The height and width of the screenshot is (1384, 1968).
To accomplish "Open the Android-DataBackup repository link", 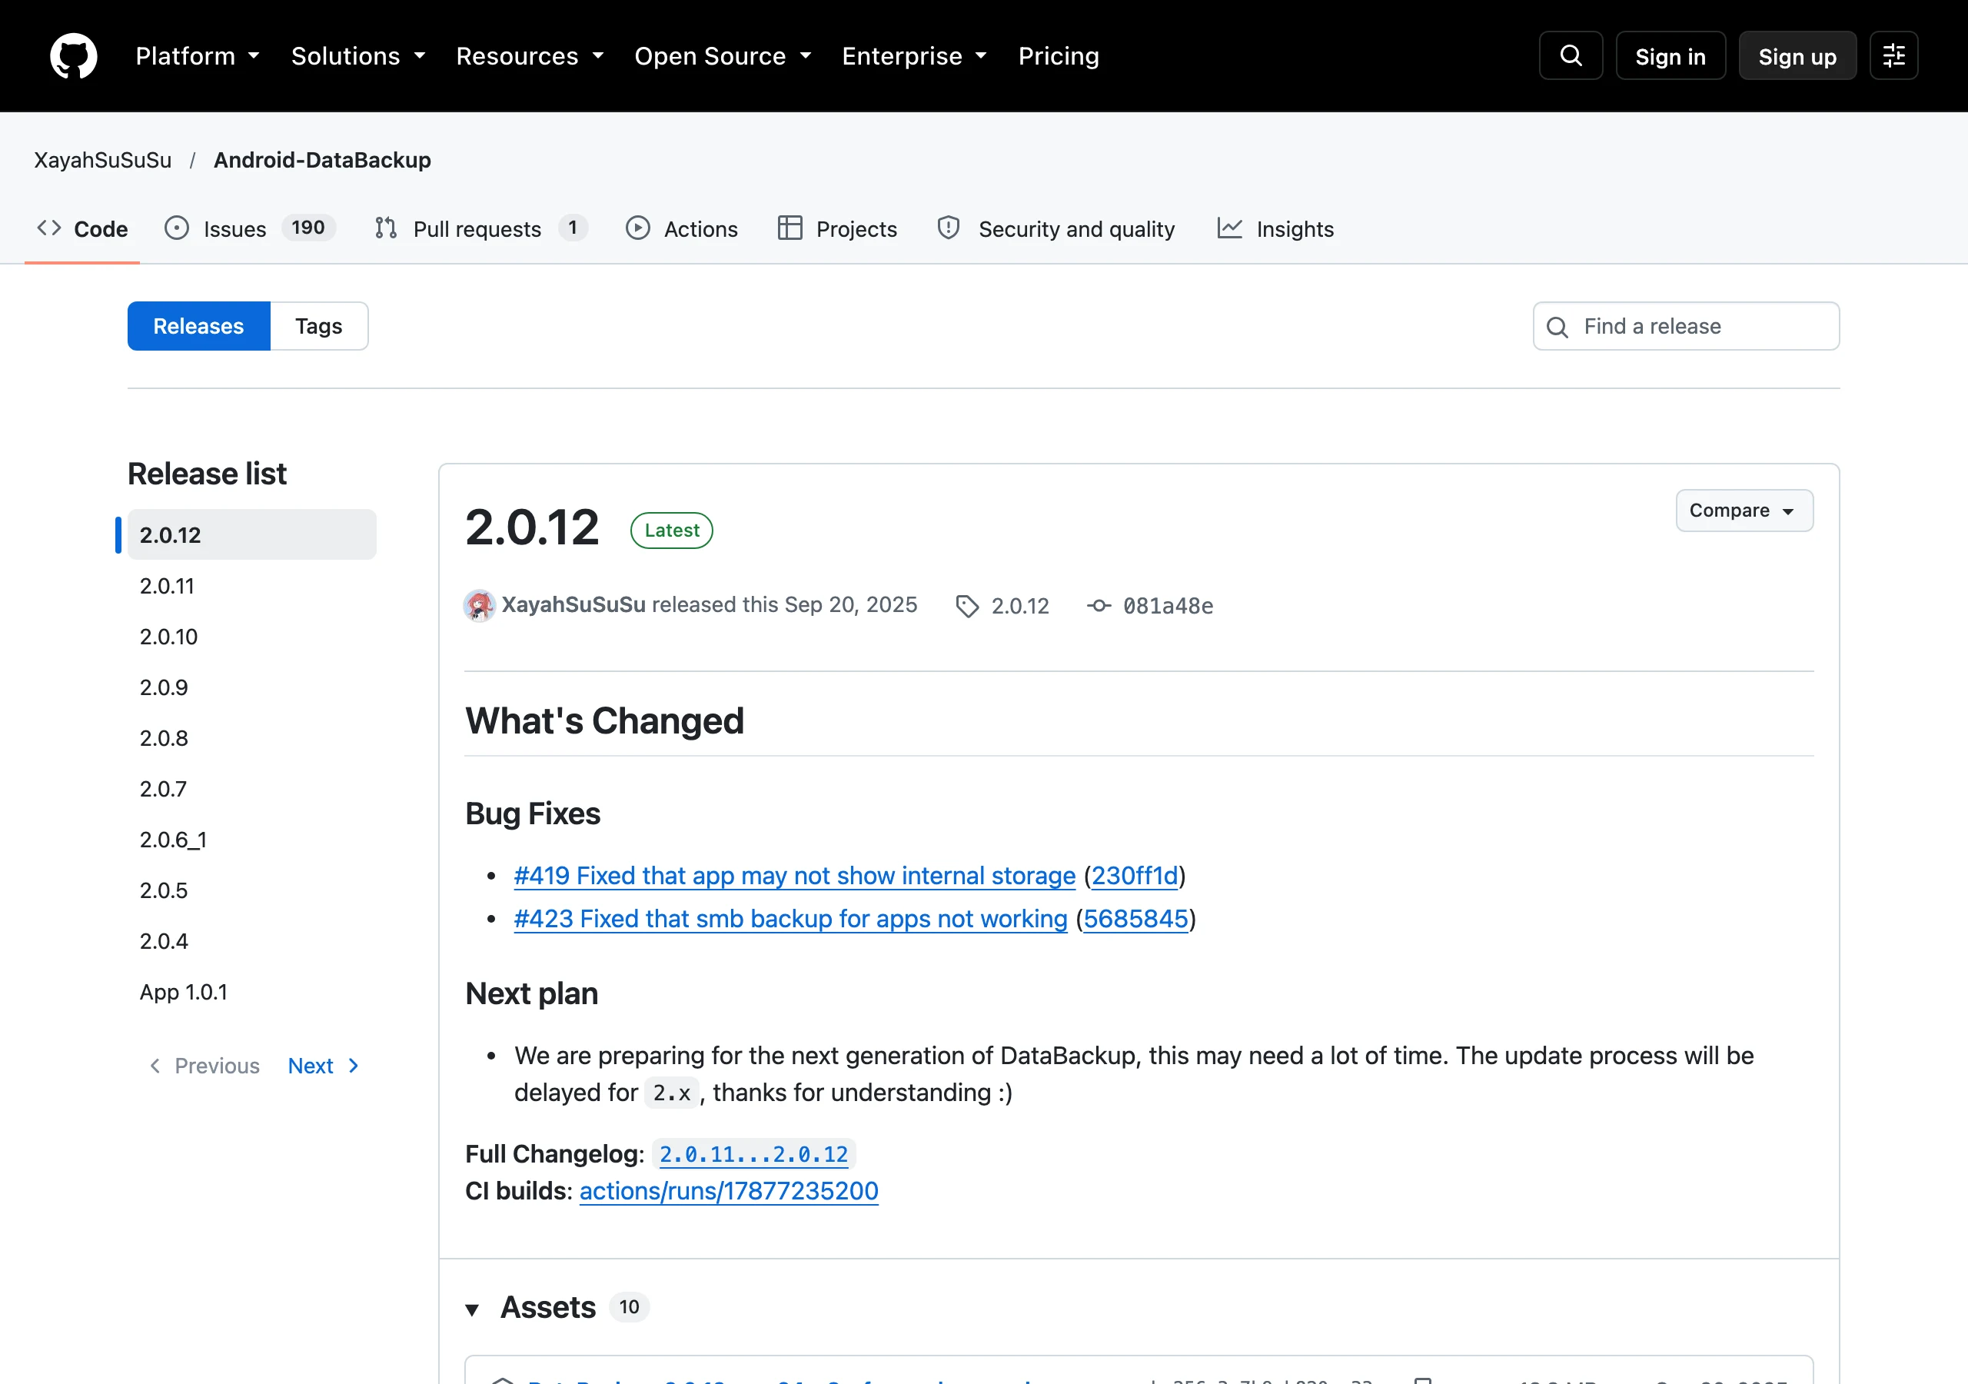I will [x=322, y=161].
